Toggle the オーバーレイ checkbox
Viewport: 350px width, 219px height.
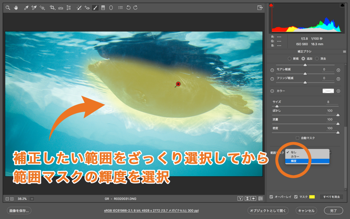271,197
